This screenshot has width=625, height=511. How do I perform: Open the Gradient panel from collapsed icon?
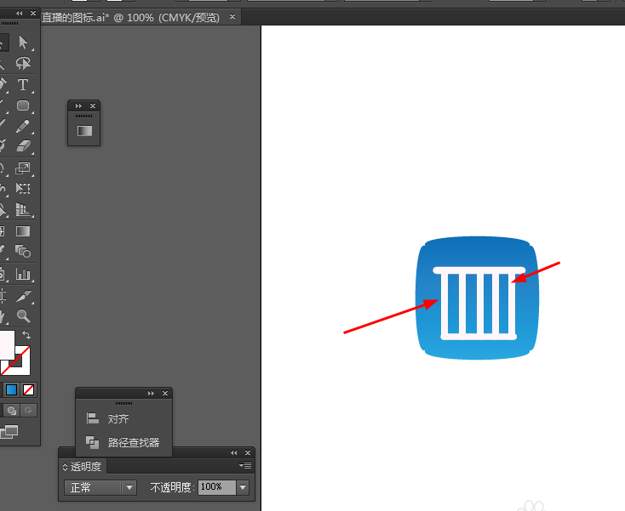84,131
